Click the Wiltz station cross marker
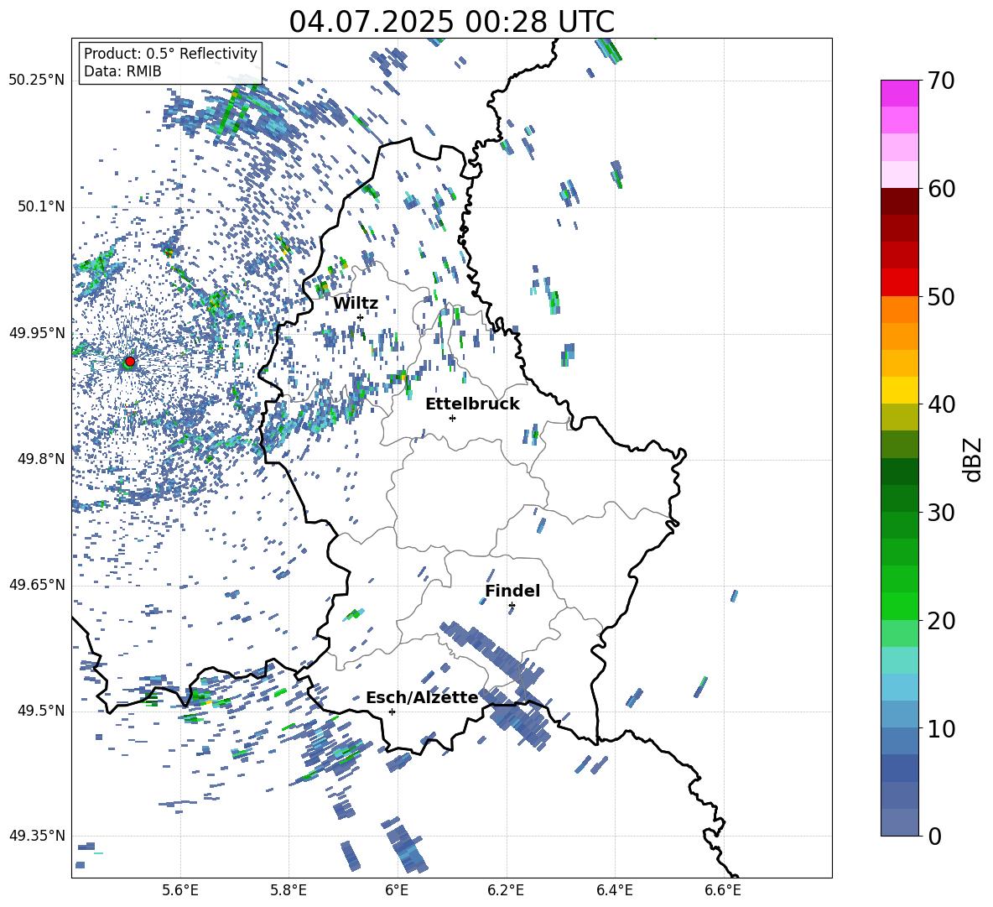Image resolution: width=993 pixels, height=907 pixels. point(360,317)
